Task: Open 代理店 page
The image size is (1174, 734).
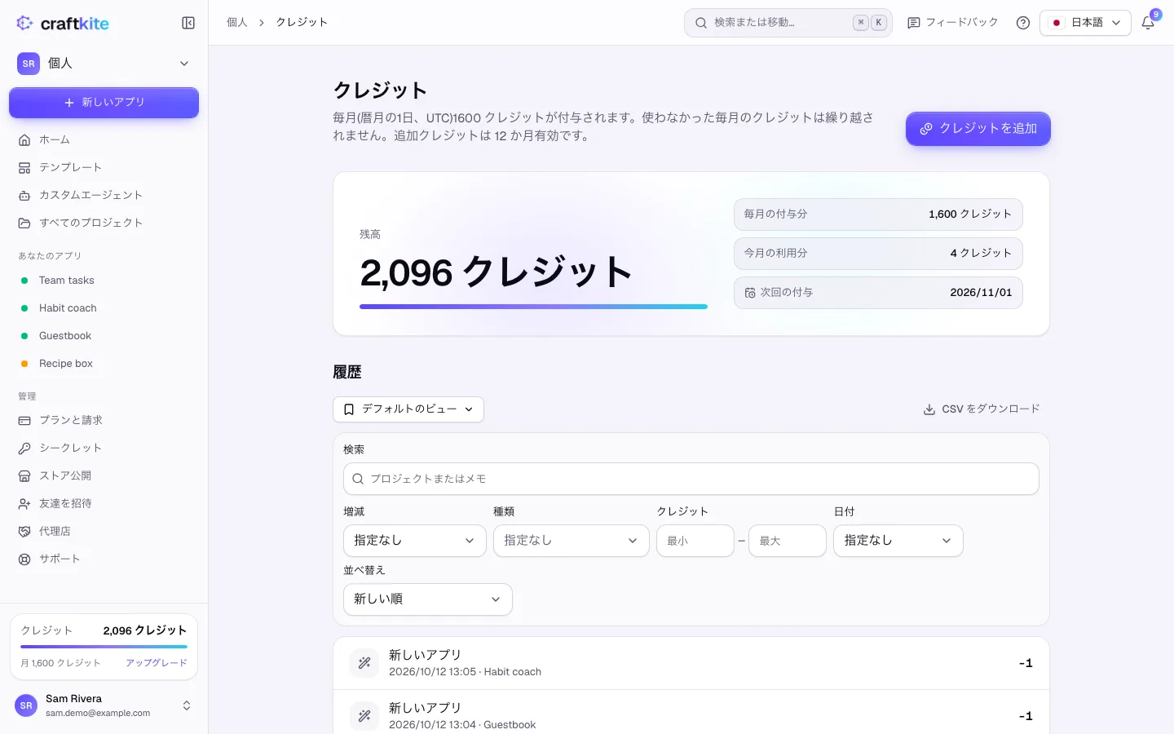Action: point(104,531)
